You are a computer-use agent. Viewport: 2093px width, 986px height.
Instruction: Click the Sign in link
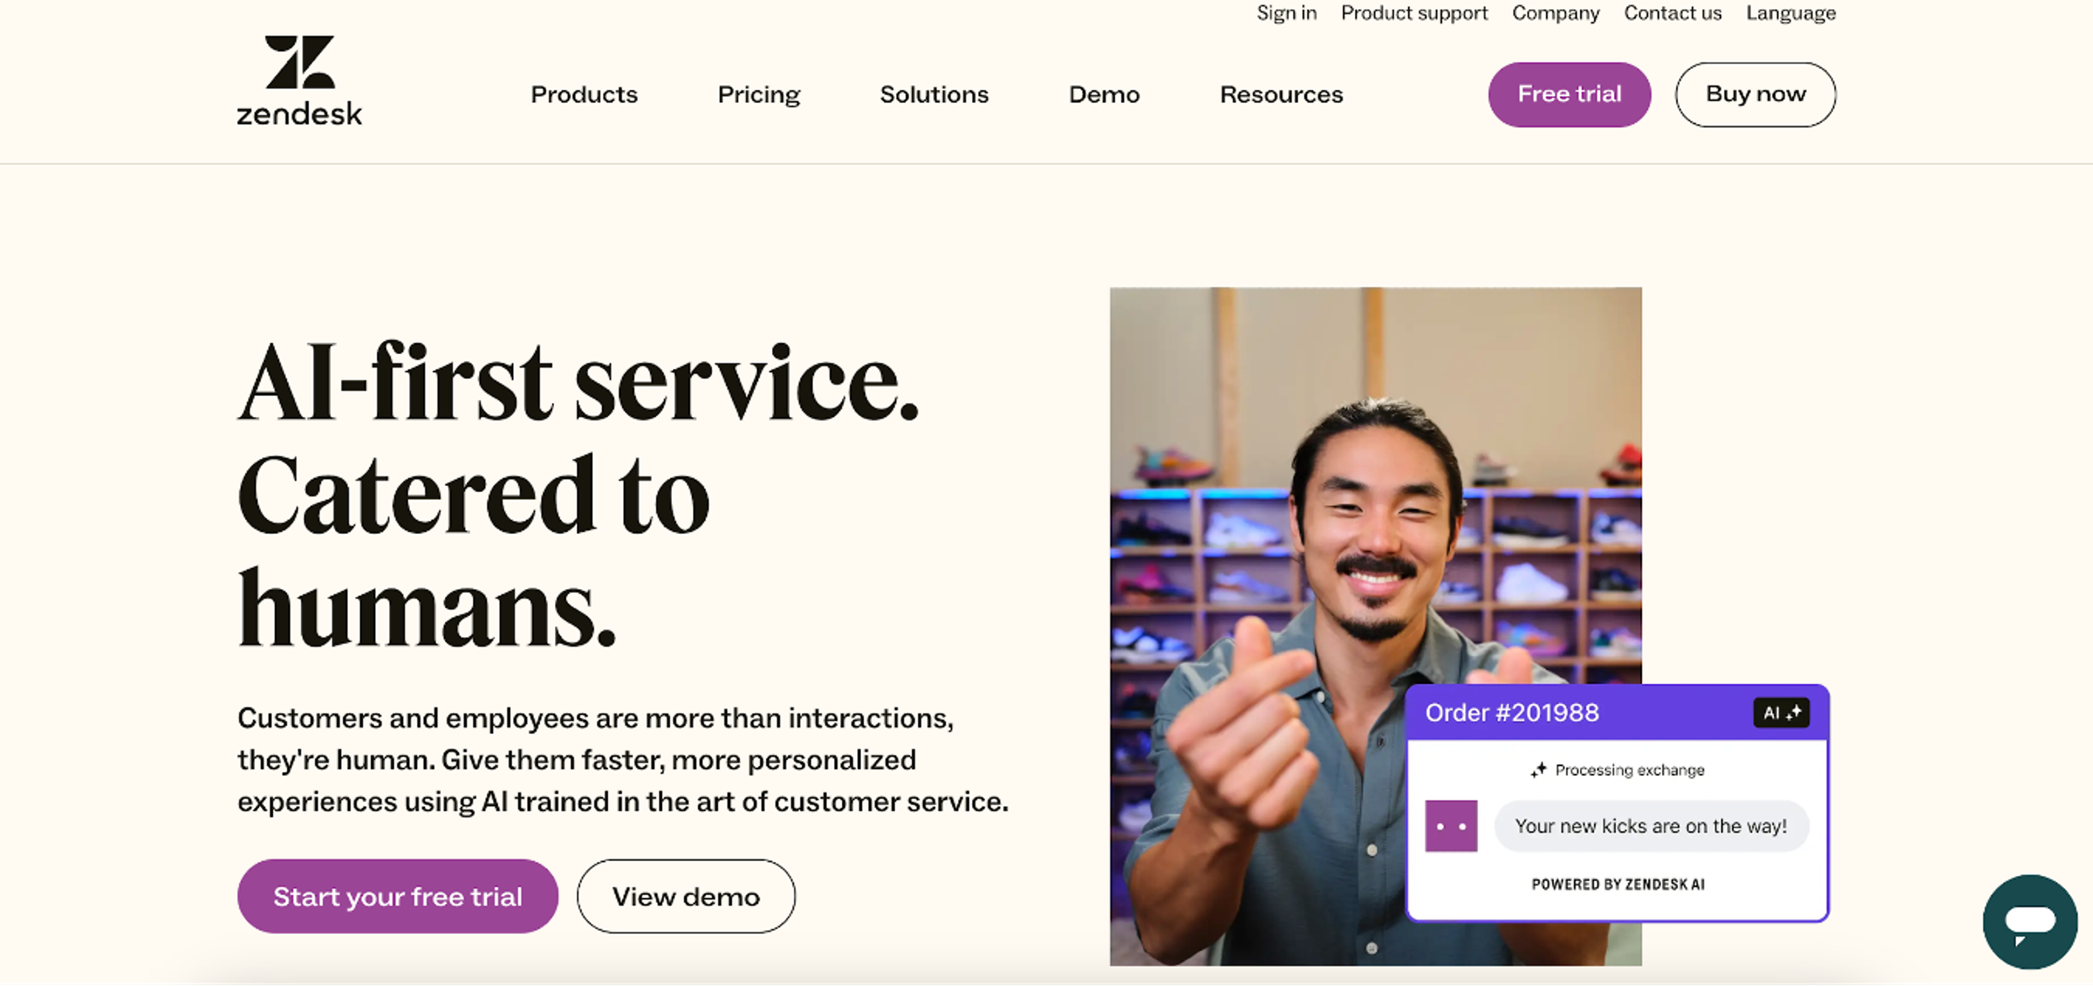point(1286,13)
